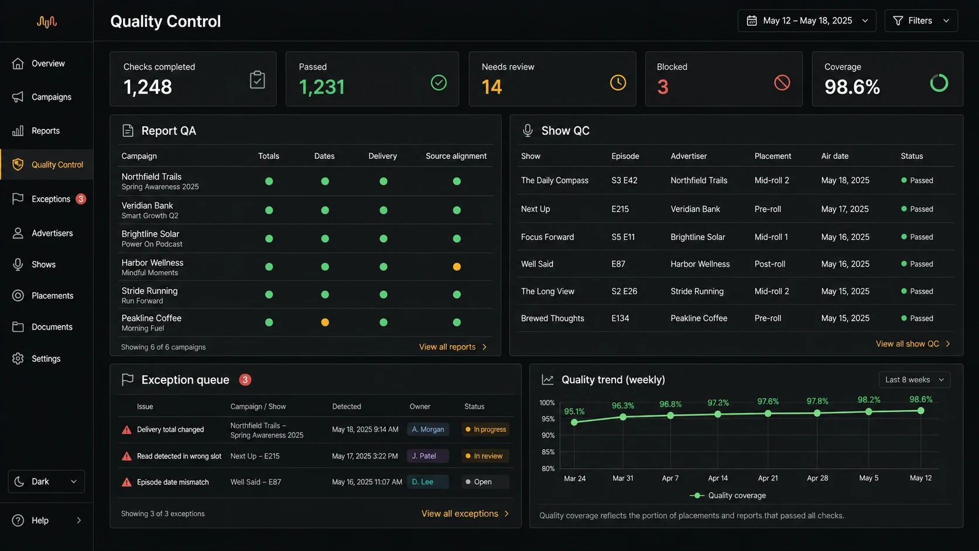Click the Quality trend chart icon

(x=547, y=380)
